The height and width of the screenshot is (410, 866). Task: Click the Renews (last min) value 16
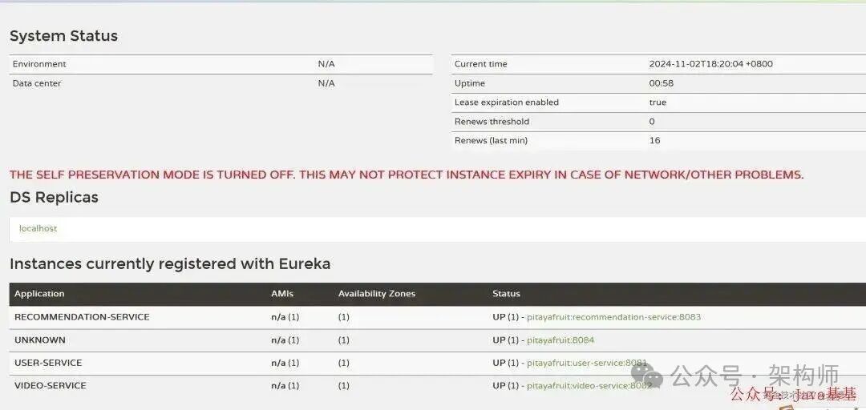pos(654,140)
